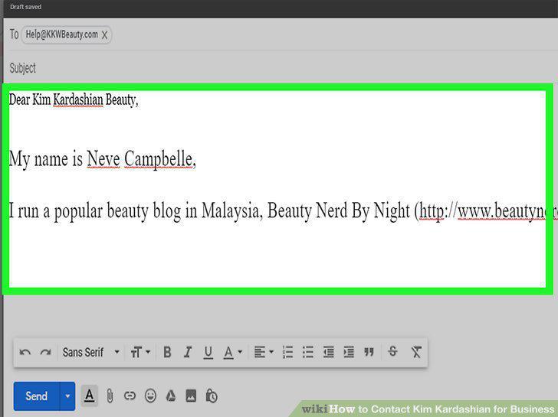Open the text size dropdown
This screenshot has height=417, width=558.
pos(140,352)
